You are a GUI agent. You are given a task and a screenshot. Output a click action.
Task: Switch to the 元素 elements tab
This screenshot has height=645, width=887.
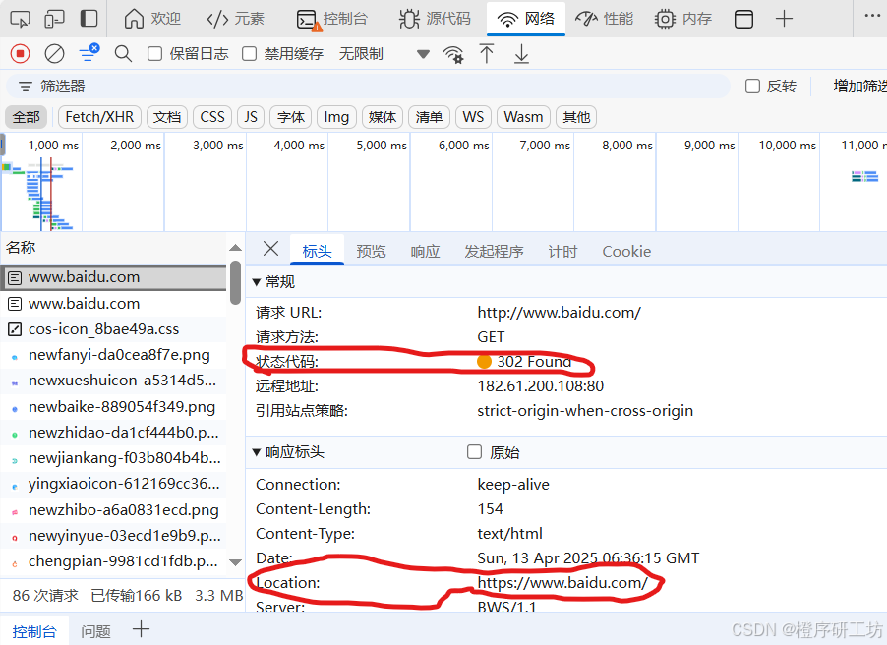click(x=235, y=19)
